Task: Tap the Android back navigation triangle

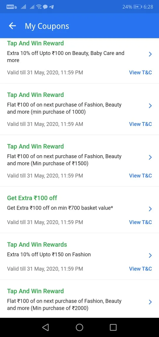Action: pyautogui.click(x=46, y=327)
